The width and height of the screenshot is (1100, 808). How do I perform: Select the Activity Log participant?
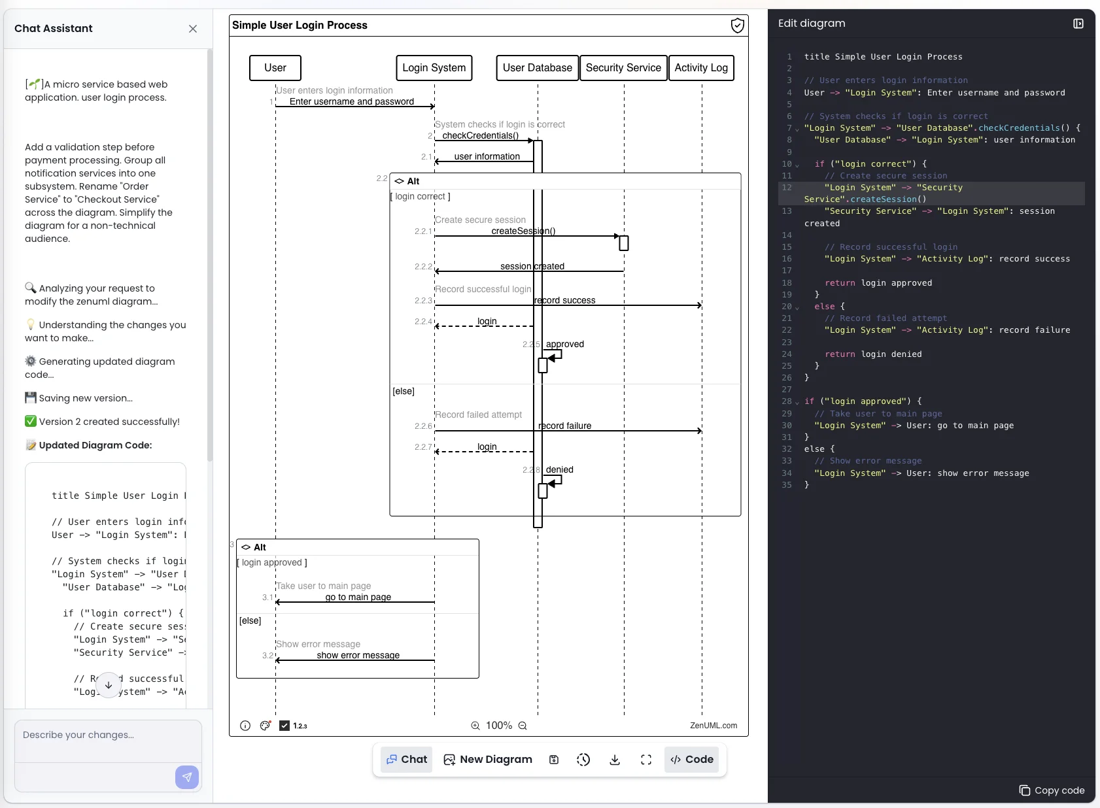coord(701,68)
